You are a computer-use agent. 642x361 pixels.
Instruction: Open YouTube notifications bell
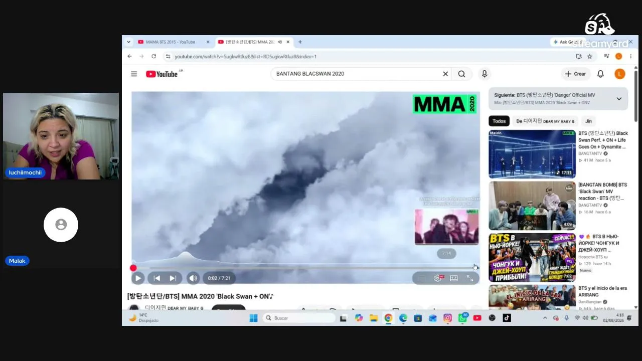(600, 74)
